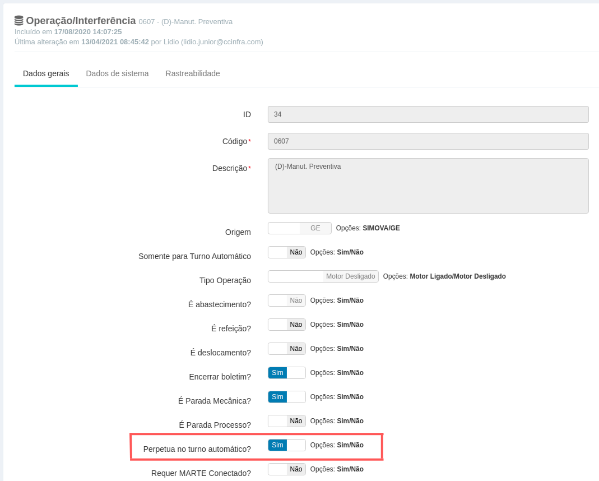Image resolution: width=599 pixels, height=481 pixels.
Task: Switch to the Dados de sistema tab
Action: (117, 73)
